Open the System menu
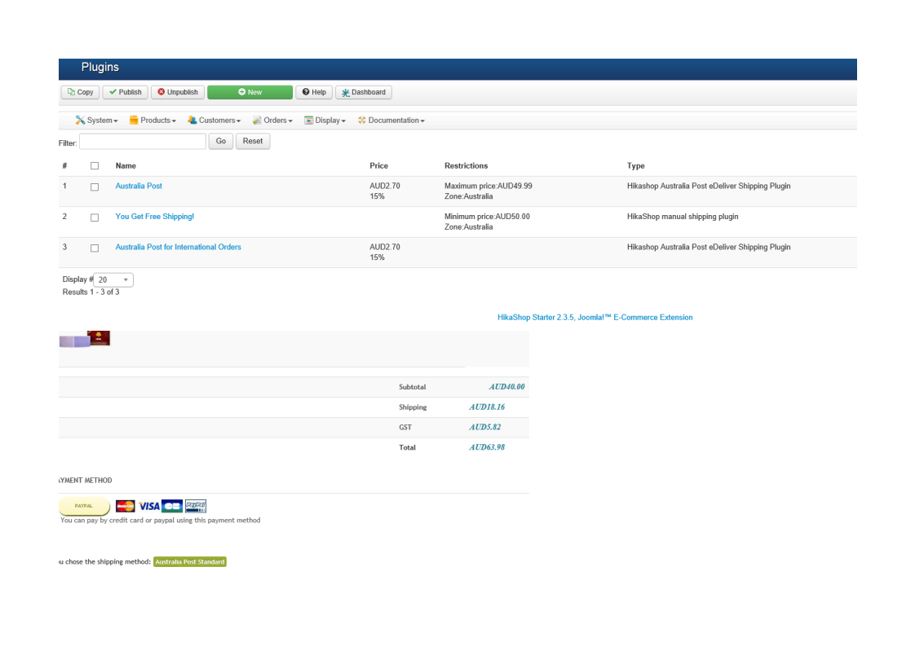The image size is (915, 646). (x=96, y=120)
